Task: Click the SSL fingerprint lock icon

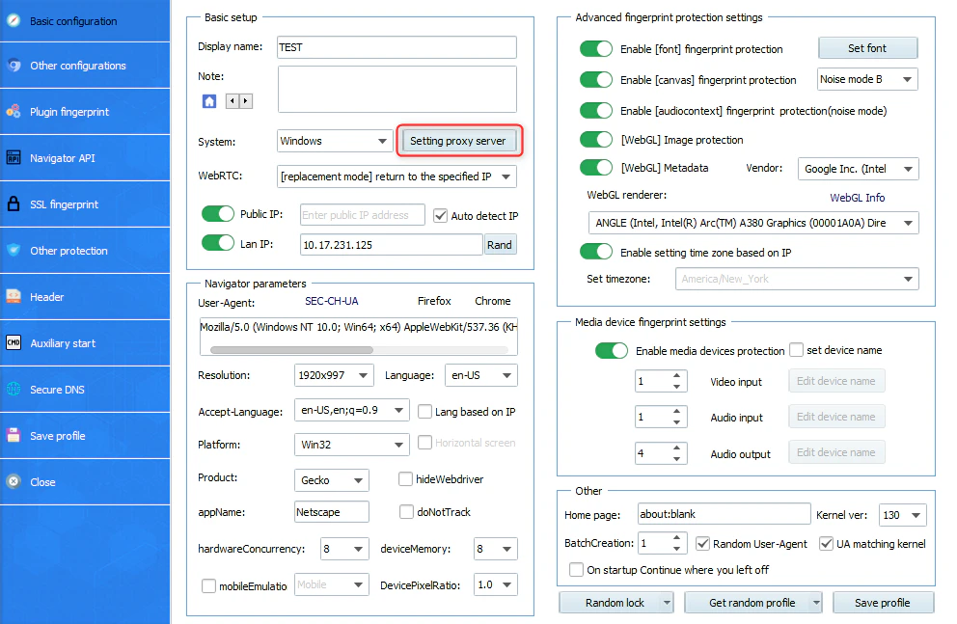Action: [x=14, y=203]
